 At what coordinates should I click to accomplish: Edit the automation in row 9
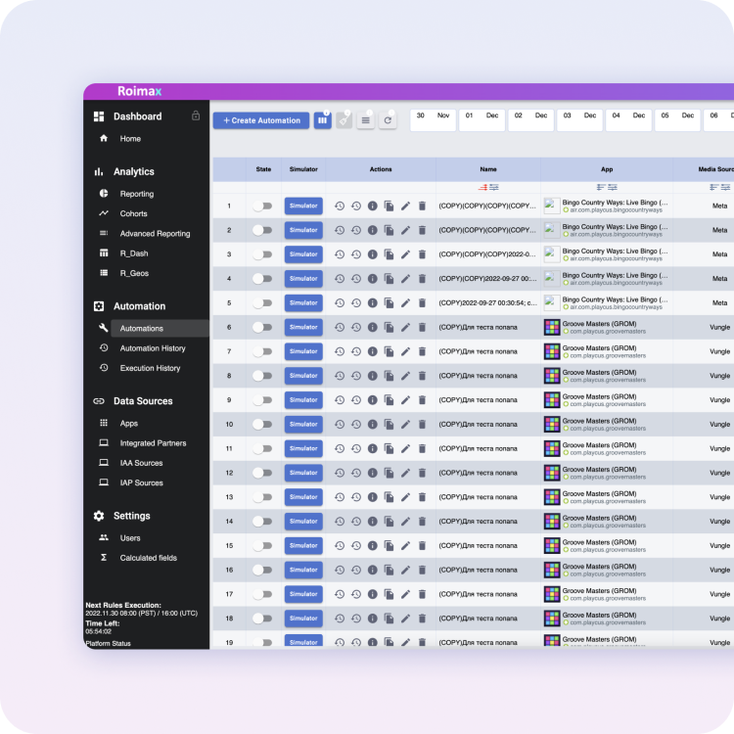[x=405, y=400]
